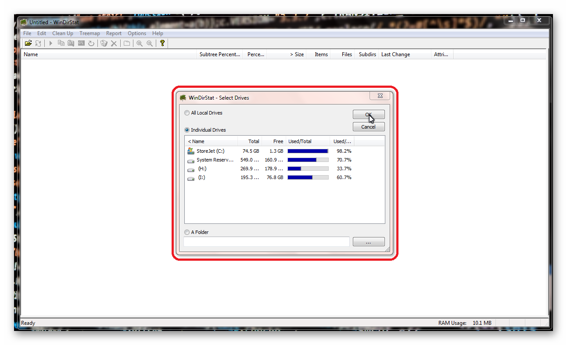Select the permanent Delete (X) toolbar icon
567x345 pixels.
114,43
